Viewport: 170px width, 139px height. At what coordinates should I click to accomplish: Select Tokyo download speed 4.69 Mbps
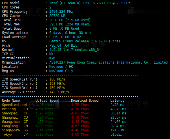click(80, 134)
